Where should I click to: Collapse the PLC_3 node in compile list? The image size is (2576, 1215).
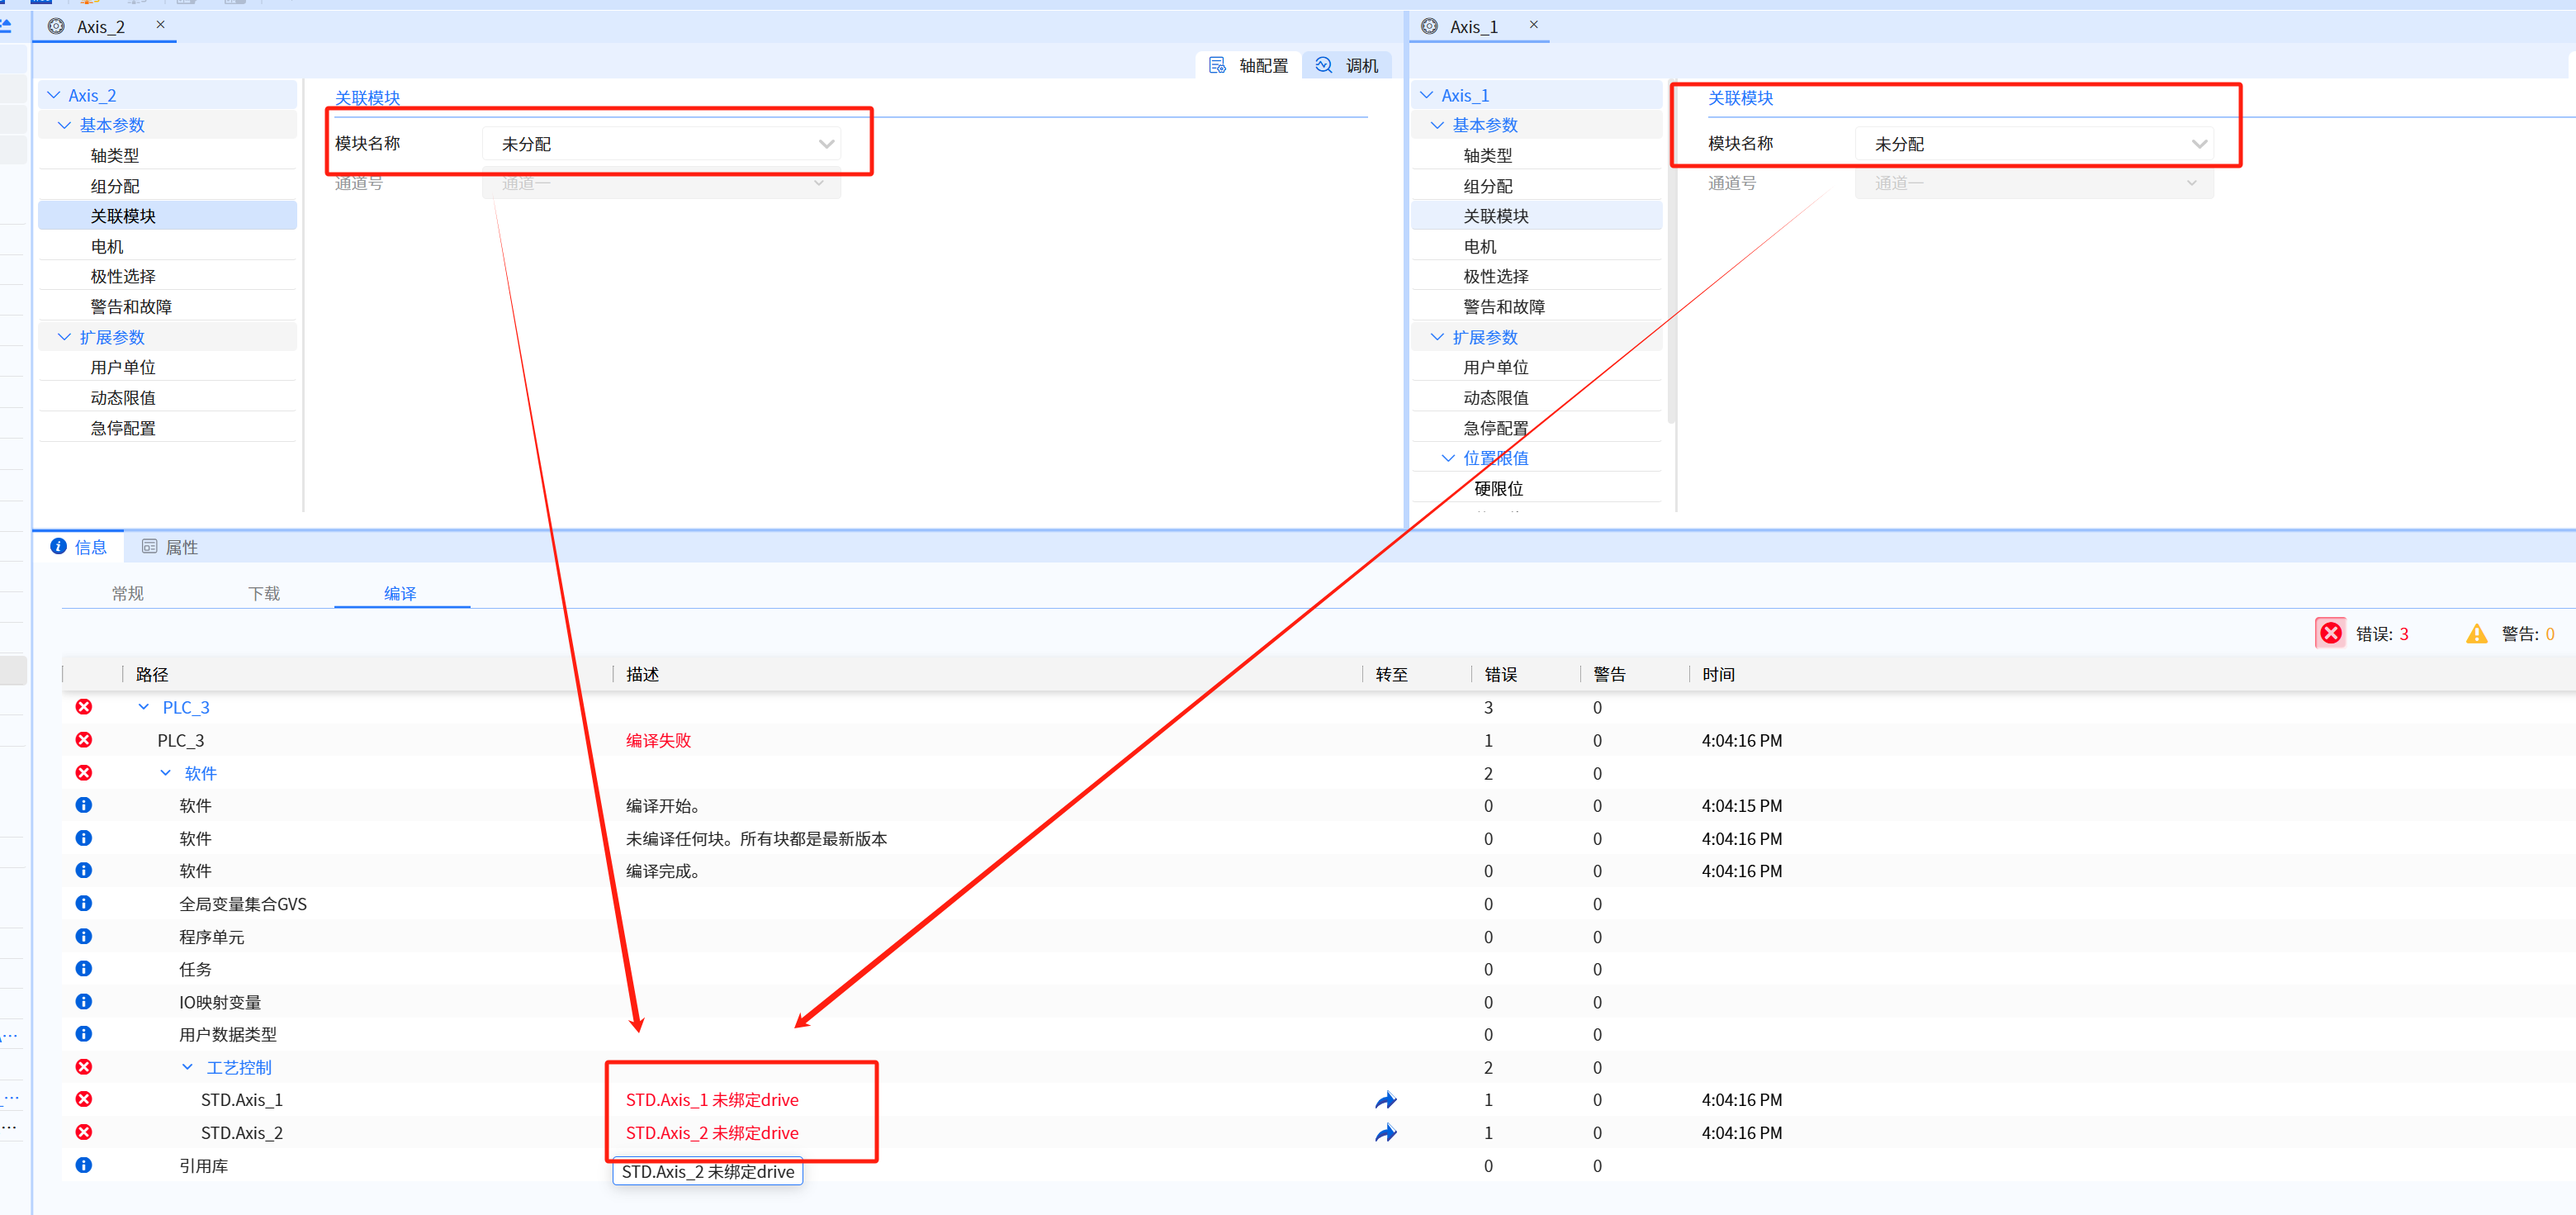(144, 707)
